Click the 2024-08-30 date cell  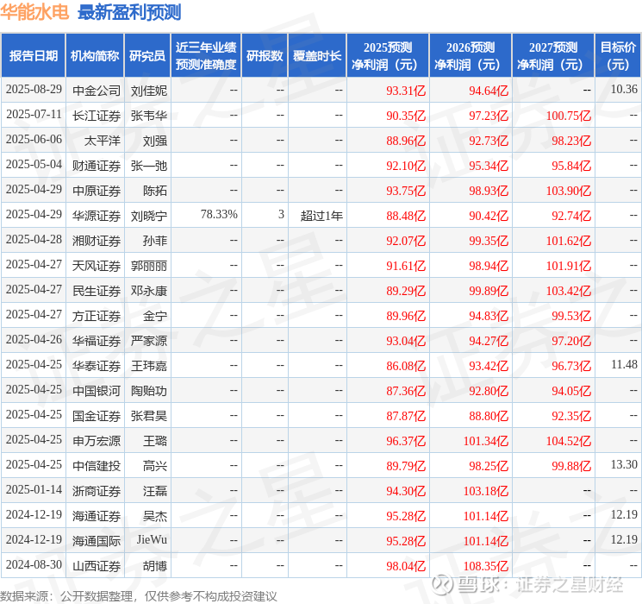point(34,564)
